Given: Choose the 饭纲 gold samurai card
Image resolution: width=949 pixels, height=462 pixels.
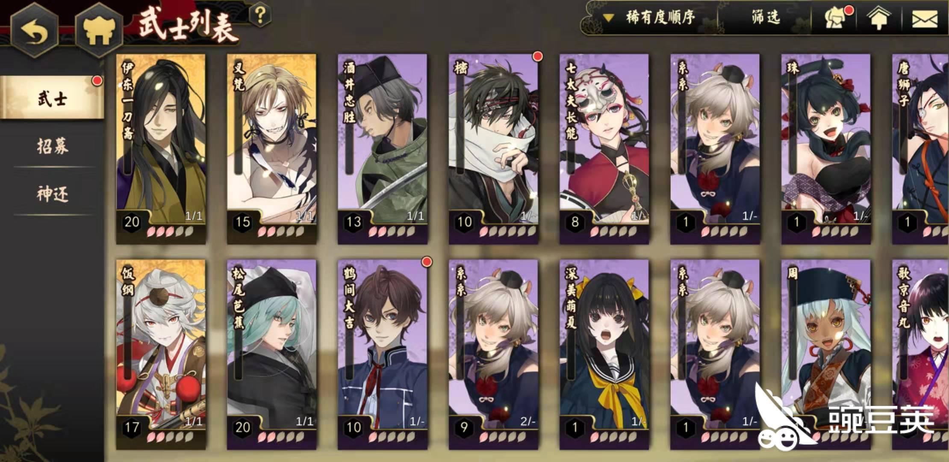Looking at the screenshot, I should point(161,354).
